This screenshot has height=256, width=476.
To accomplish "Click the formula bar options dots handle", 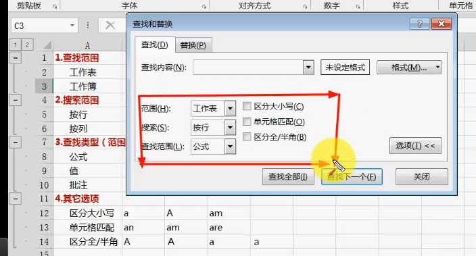I will (88, 26).
